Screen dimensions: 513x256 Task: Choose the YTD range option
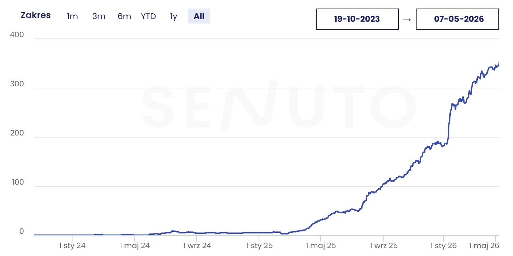[x=148, y=16]
